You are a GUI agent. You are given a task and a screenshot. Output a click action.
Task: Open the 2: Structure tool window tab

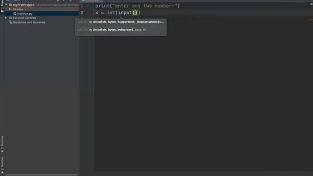click(x=2, y=144)
